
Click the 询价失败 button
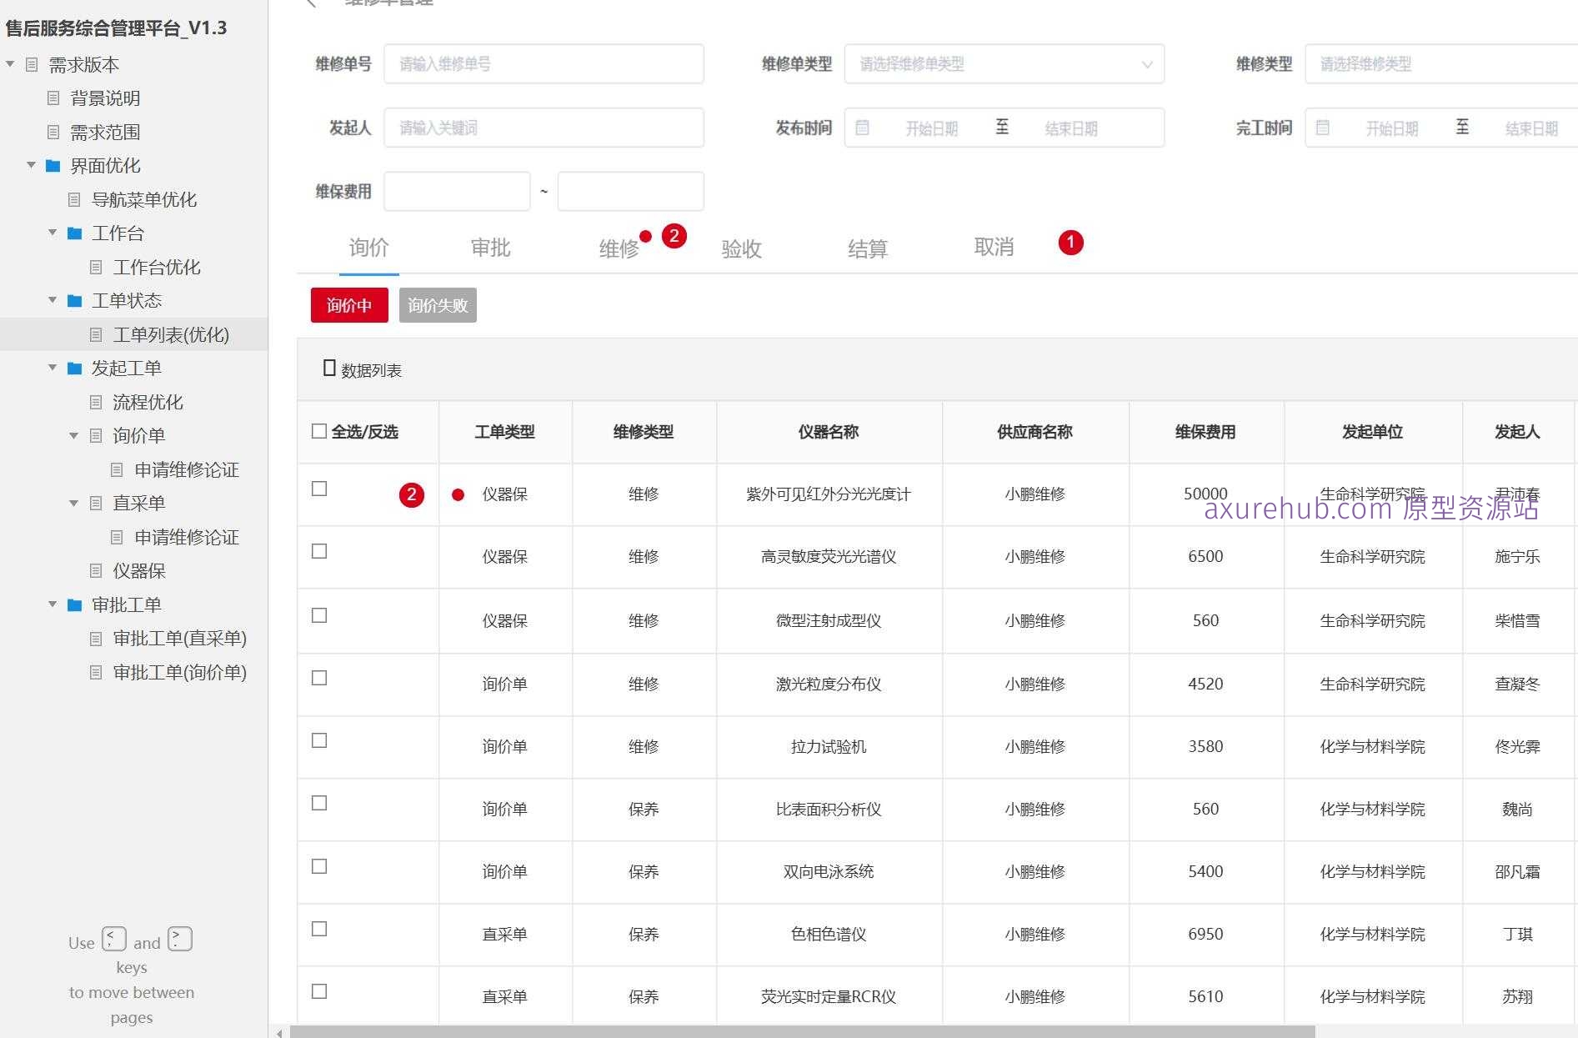click(438, 305)
